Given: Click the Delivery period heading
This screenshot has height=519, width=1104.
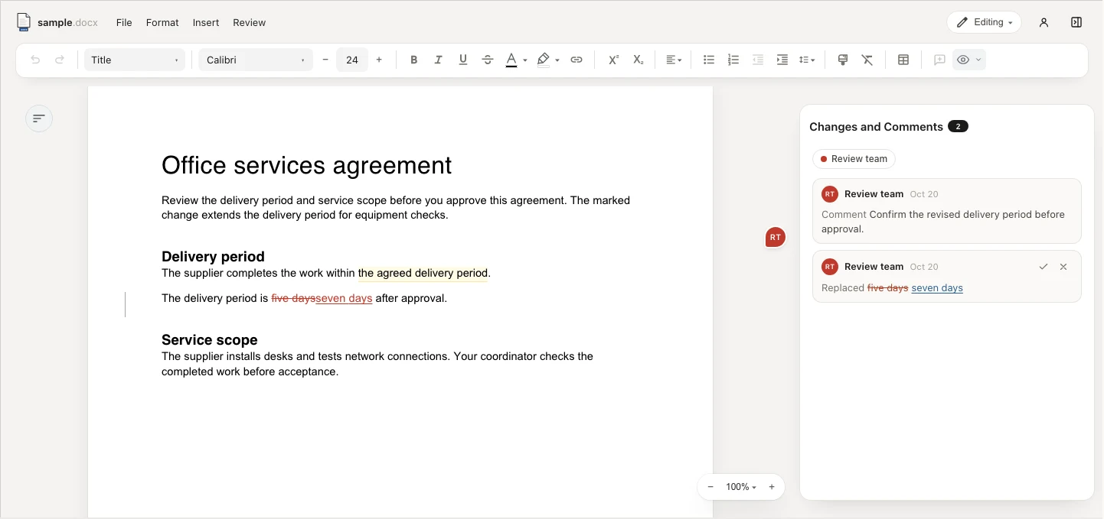Looking at the screenshot, I should (213, 257).
